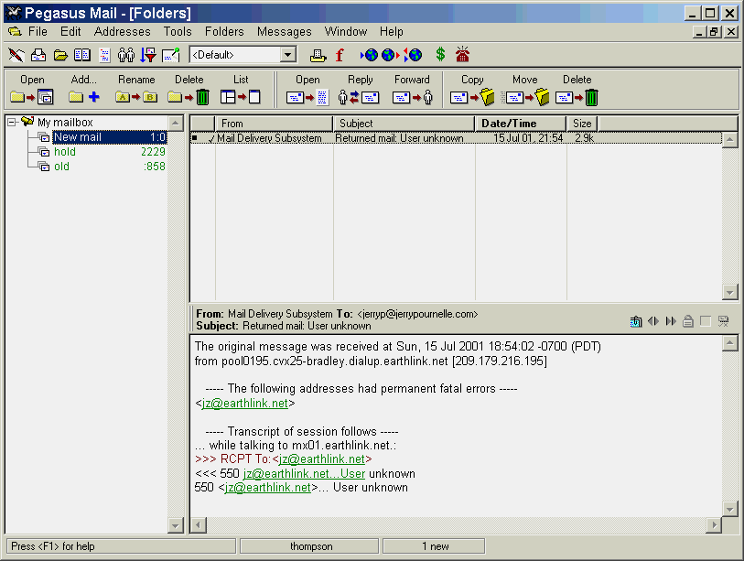Click Delete message trash icon
The image size is (744, 561).
tap(577, 97)
